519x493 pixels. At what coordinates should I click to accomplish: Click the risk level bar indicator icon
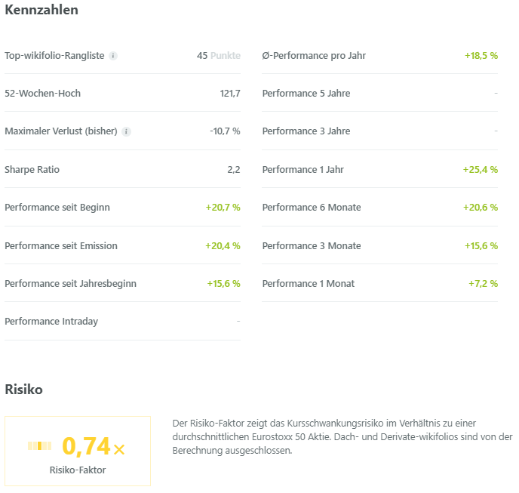pyautogui.click(x=40, y=446)
